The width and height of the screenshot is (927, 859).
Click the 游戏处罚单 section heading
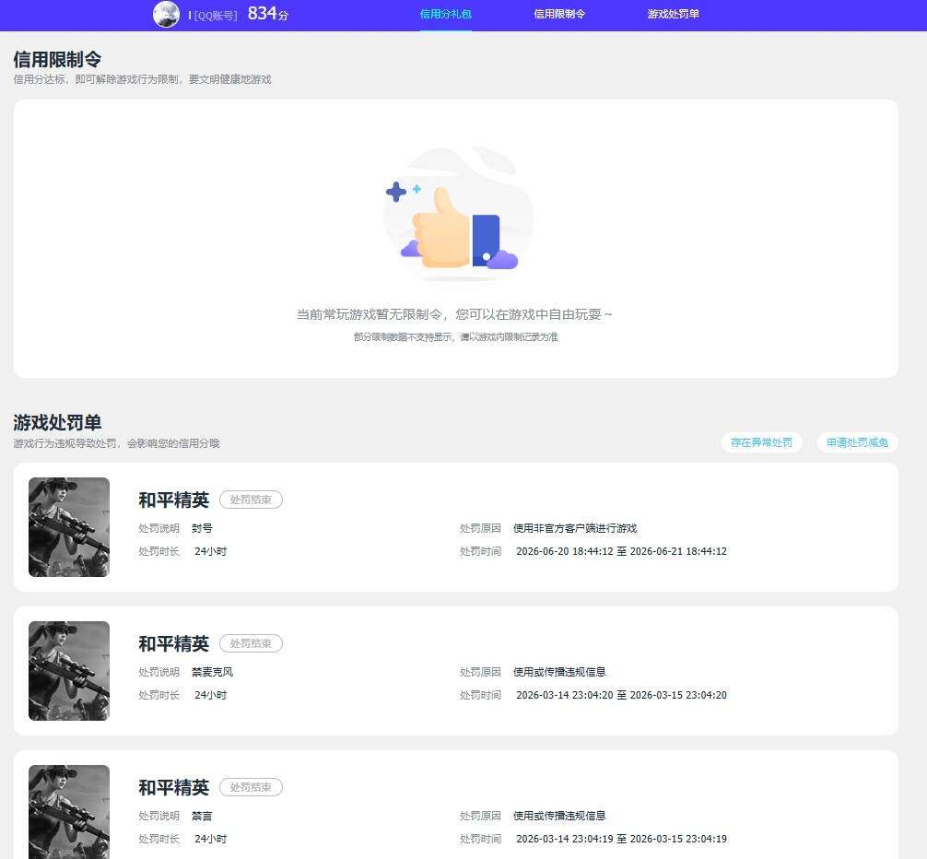tap(57, 423)
